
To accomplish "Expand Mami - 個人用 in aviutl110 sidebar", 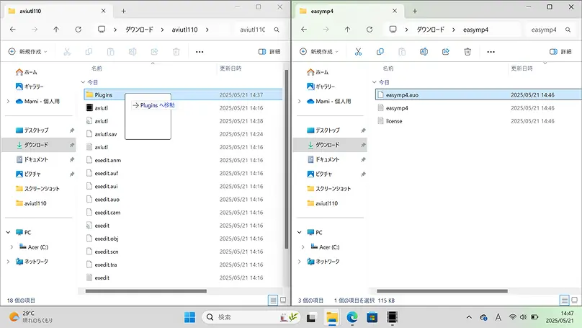I will (8, 101).
